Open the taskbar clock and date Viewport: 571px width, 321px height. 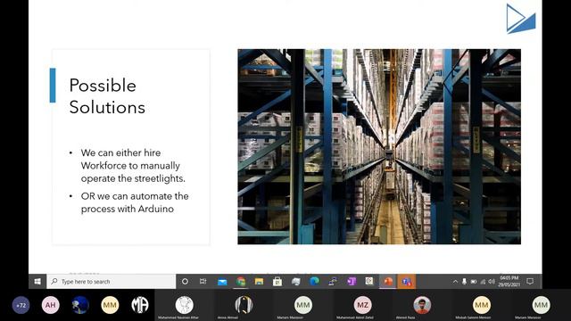coord(509,282)
